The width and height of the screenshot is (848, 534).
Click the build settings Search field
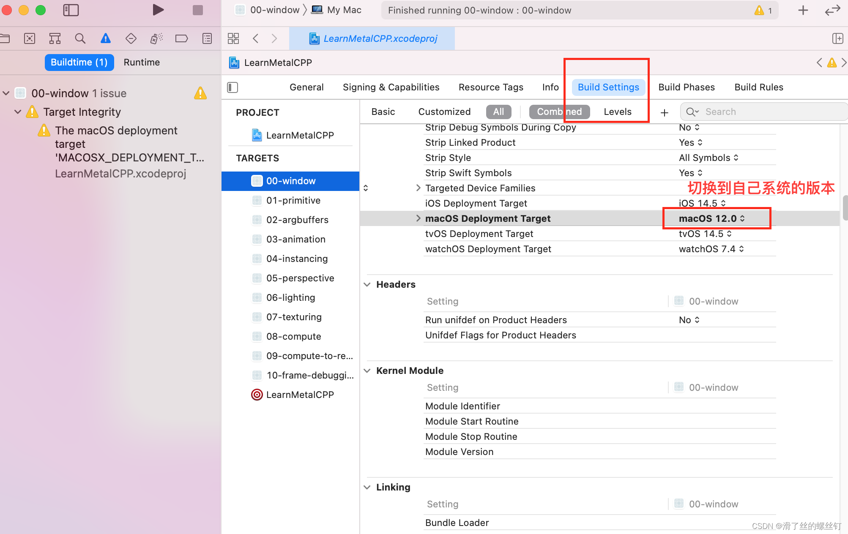(764, 112)
